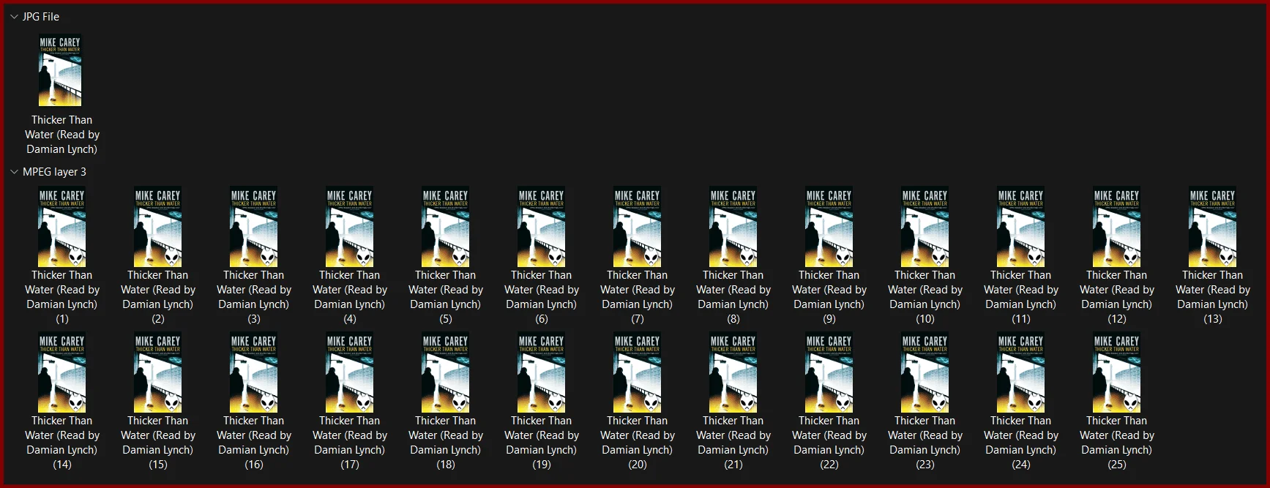The width and height of the screenshot is (1270, 488).
Task: Select MP3 file cover numbered (15)
Action: click(x=158, y=372)
